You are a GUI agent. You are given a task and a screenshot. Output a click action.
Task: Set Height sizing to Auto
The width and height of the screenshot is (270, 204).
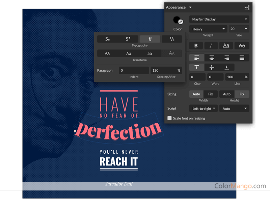(x=227, y=94)
